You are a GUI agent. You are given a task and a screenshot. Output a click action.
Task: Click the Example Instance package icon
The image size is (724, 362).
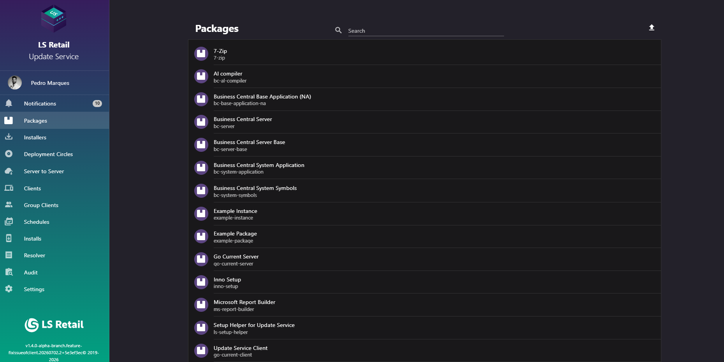(x=201, y=214)
